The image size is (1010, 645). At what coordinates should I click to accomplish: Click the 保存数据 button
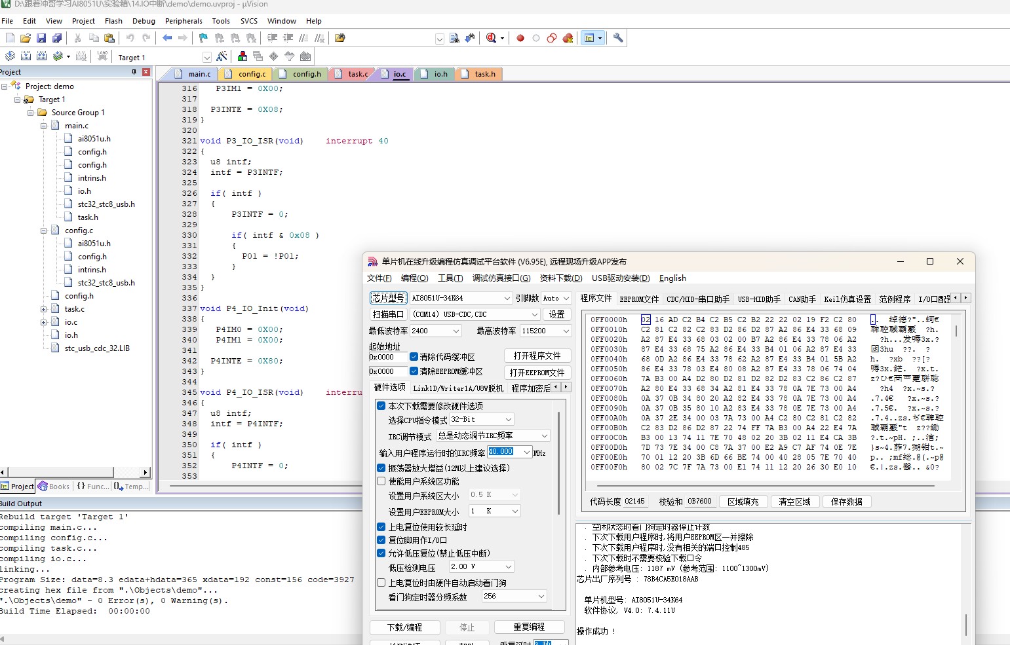pyautogui.click(x=847, y=502)
